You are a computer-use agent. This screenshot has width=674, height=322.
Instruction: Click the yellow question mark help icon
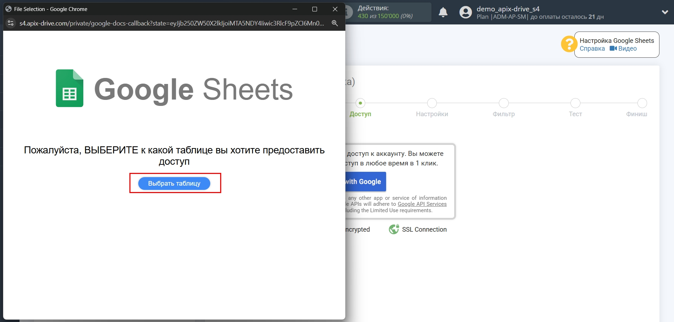[569, 44]
